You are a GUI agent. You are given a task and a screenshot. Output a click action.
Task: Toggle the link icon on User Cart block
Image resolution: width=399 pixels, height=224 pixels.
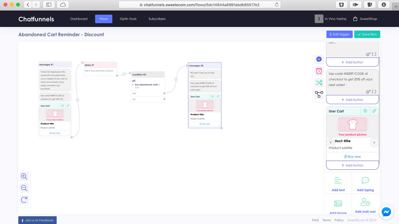point(374,111)
